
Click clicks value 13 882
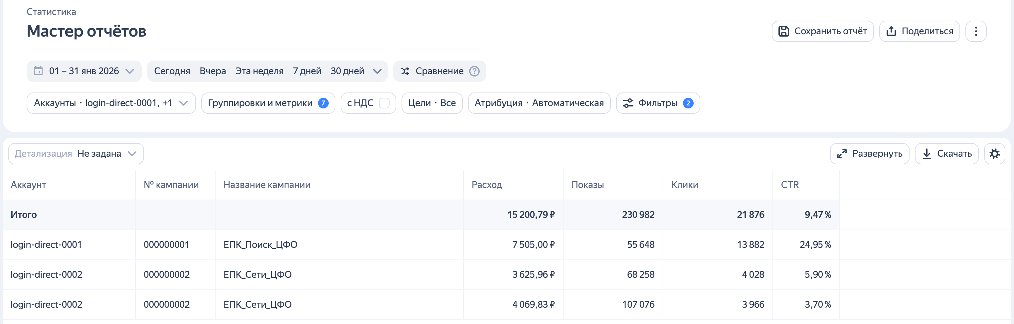point(751,244)
